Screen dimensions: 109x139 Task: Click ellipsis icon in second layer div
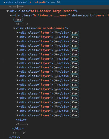(56, 37)
